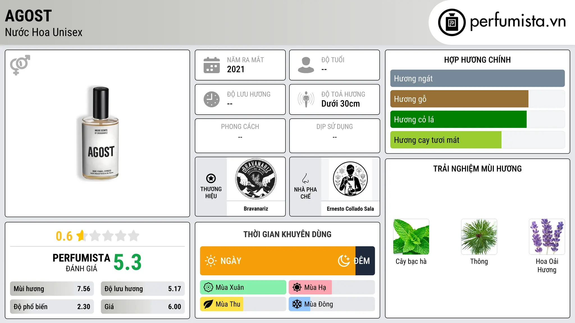Click the Mùa Thu season bar

tap(243, 304)
